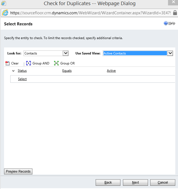
Task: Click the Status field link
Action: point(22,71)
